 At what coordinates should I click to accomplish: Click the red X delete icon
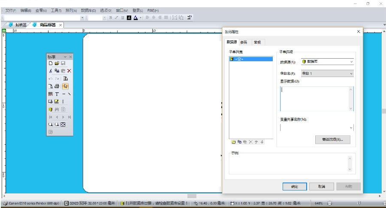coord(69,71)
